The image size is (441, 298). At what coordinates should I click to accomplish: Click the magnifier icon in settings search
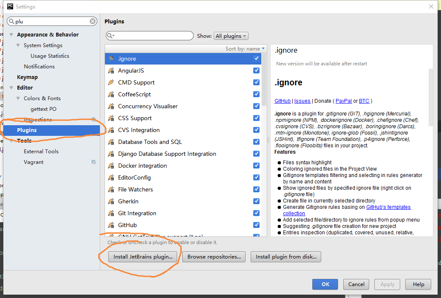pos(11,21)
